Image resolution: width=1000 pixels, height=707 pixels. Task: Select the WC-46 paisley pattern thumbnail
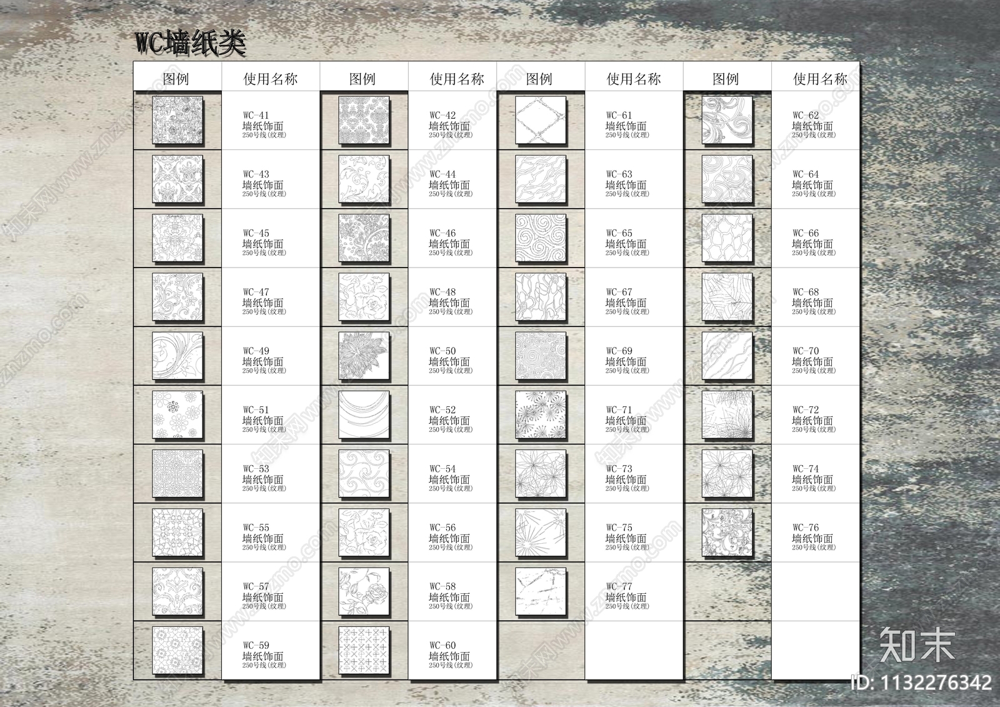pyautogui.click(x=364, y=238)
